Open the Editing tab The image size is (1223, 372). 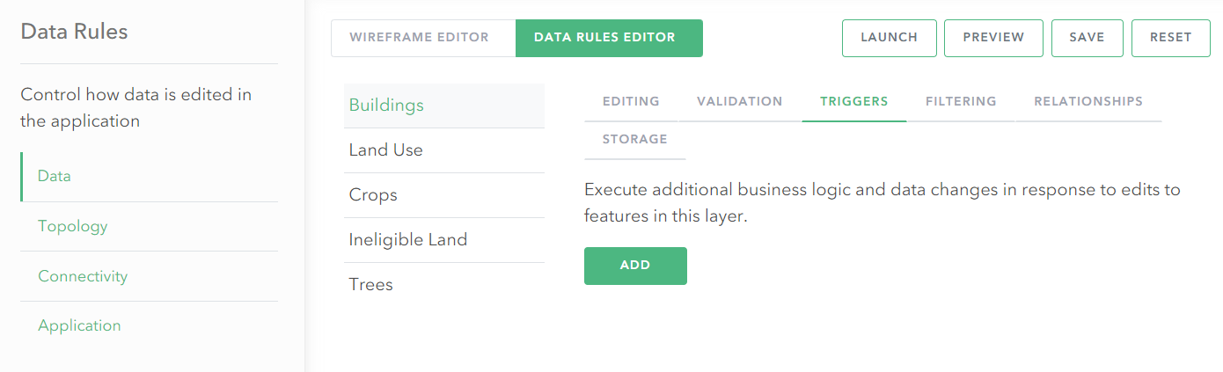coord(631,102)
